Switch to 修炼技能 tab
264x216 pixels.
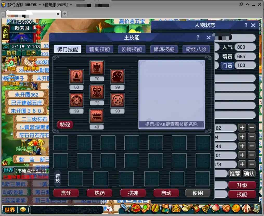tap(164, 49)
